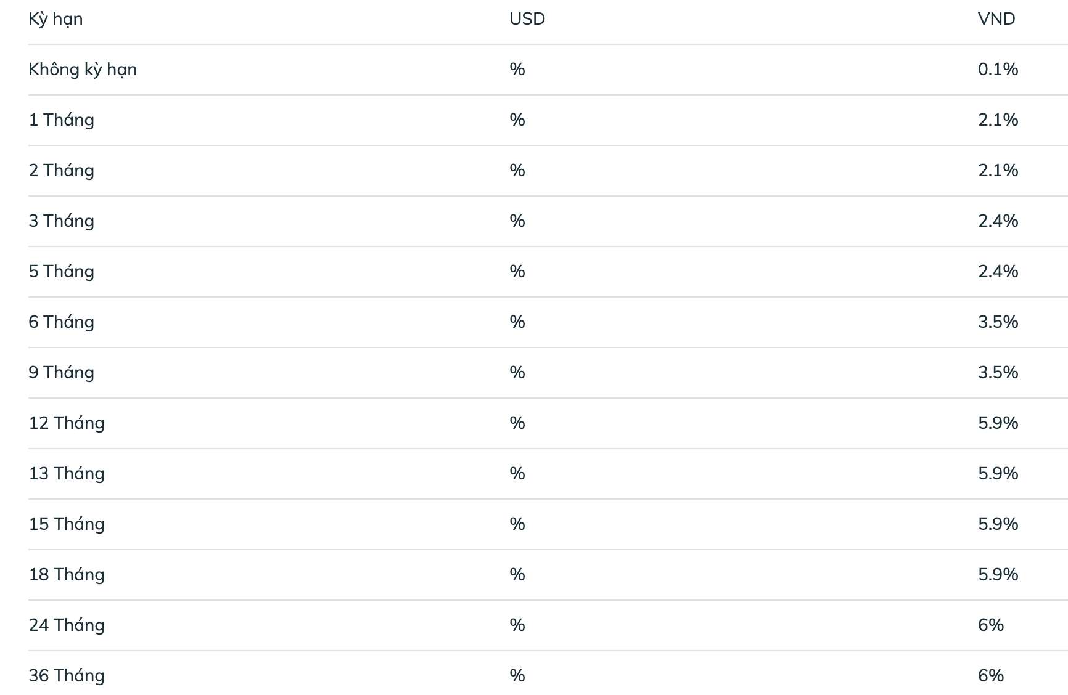Click the 12 Tháng term label
Screen dimensions: 1068x695
click(x=67, y=423)
